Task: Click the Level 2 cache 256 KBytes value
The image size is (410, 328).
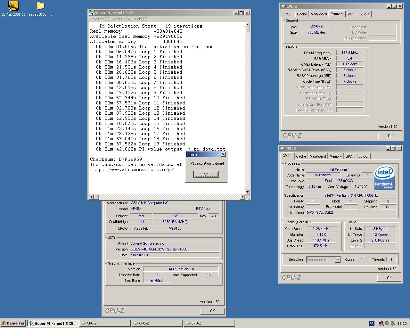Action: 381,241
